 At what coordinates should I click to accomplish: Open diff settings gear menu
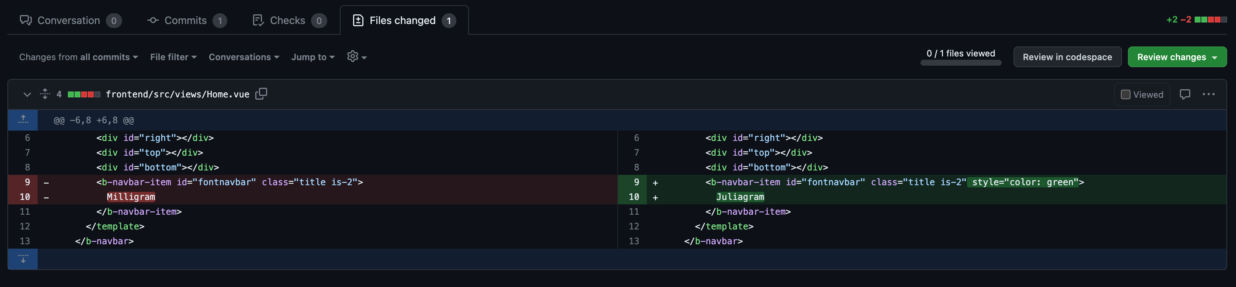pyautogui.click(x=356, y=57)
